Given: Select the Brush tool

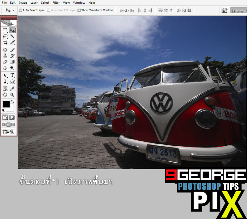Looking at the screenshot, I should tap(12, 50).
